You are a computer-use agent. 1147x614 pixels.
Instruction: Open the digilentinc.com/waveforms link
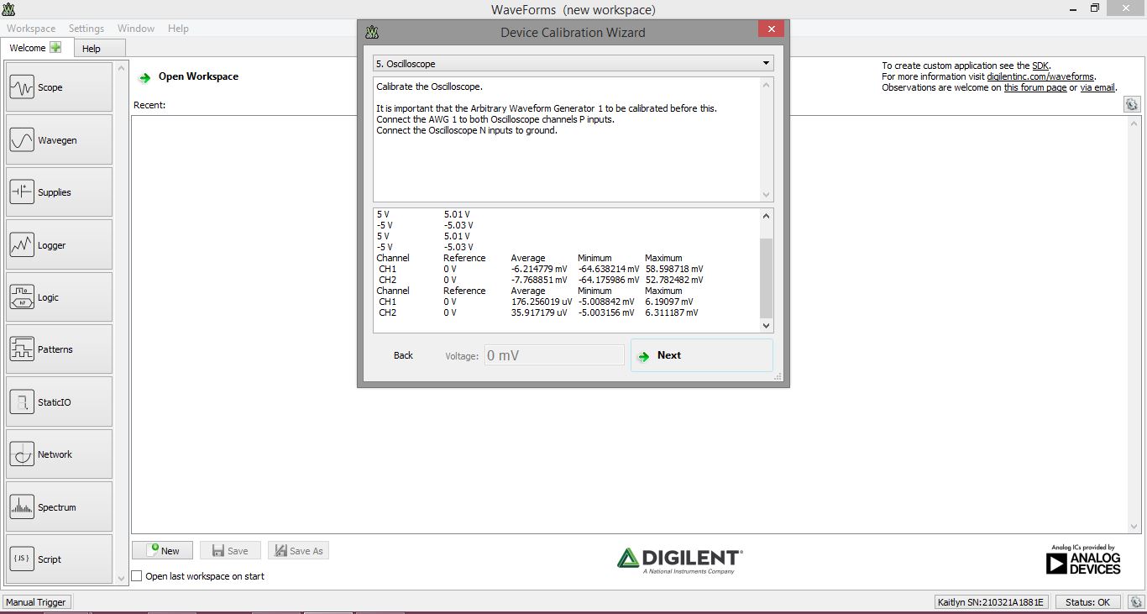point(1040,76)
